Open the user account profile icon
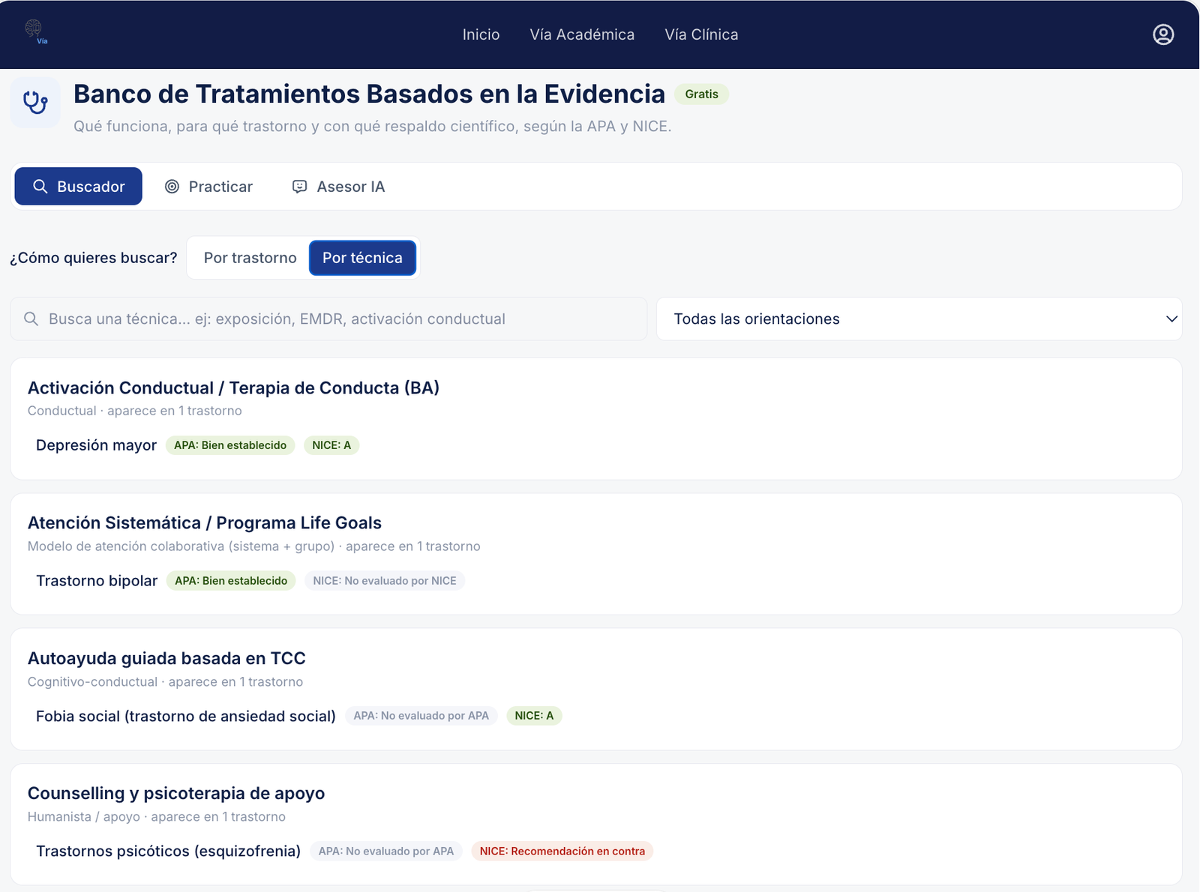 click(x=1163, y=34)
